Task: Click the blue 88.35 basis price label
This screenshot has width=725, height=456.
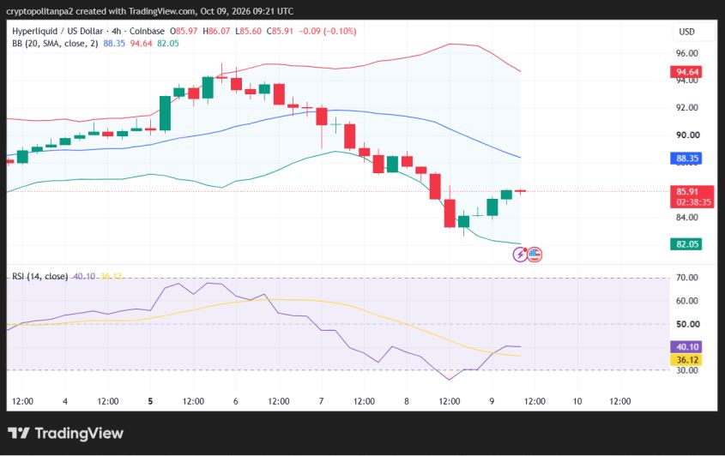Action: 686,159
